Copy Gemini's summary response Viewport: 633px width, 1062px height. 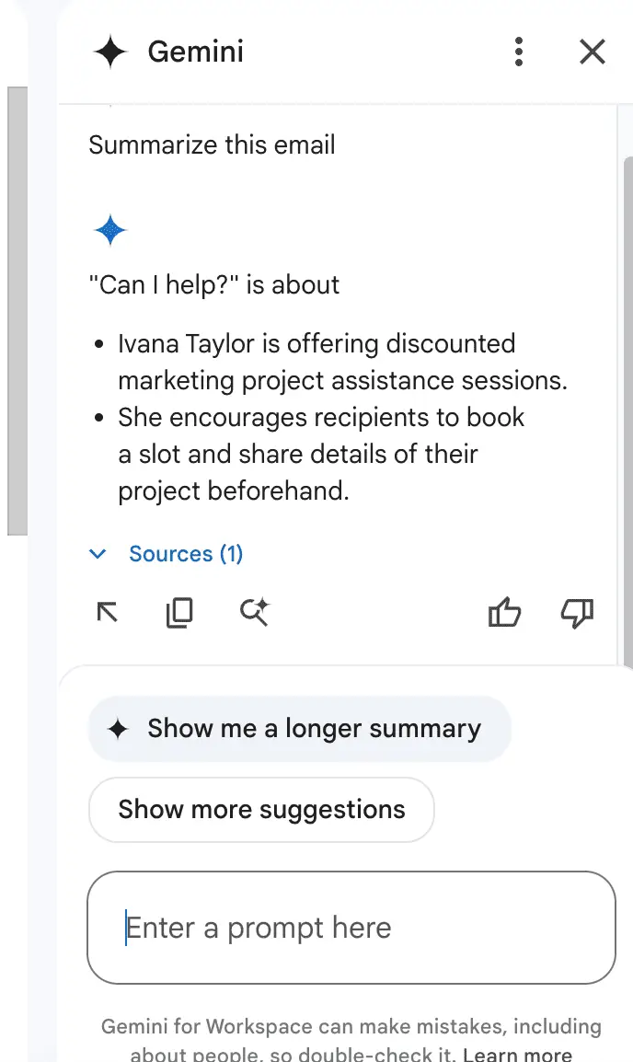click(179, 612)
